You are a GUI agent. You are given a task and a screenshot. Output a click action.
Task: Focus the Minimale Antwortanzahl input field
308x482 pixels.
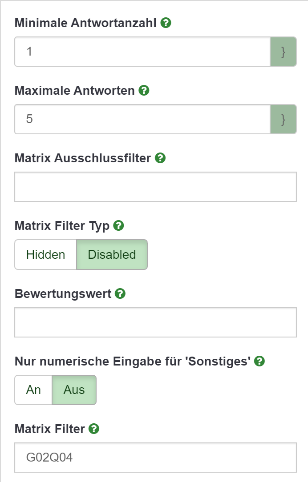[x=142, y=52]
